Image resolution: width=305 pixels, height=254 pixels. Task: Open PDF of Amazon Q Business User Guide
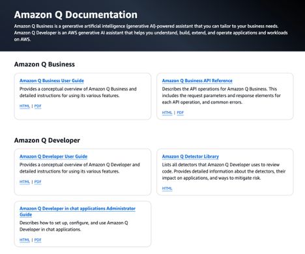click(38, 106)
